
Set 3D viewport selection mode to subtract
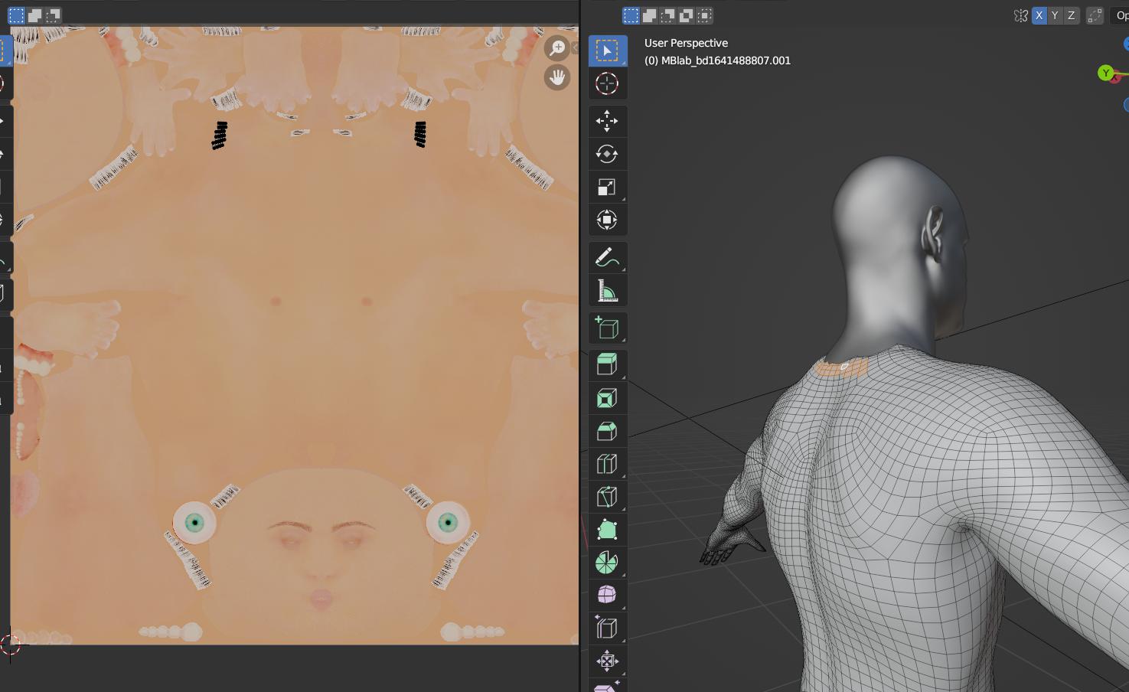667,15
